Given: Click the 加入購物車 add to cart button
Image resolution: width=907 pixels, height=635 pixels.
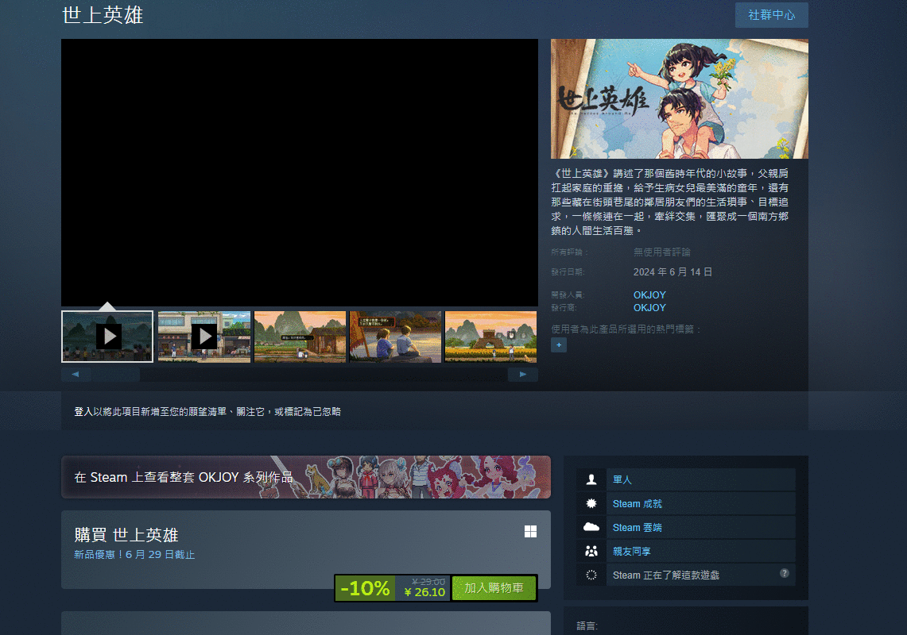Looking at the screenshot, I should [494, 588].
